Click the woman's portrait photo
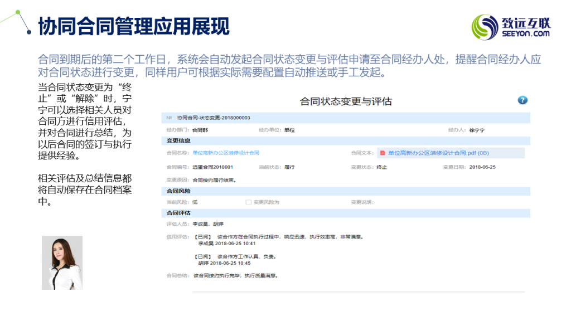The image size is (571, 321). [x=62, y=262]
